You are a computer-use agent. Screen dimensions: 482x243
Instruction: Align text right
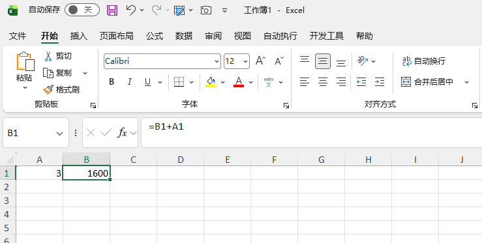pos(341,81)
